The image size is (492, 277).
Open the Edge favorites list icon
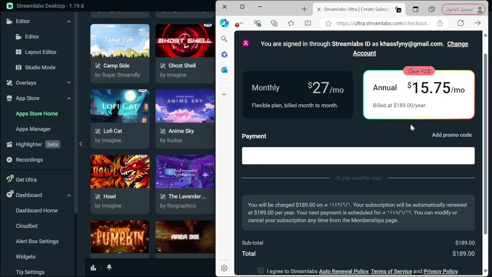click(x=291, y=23)
